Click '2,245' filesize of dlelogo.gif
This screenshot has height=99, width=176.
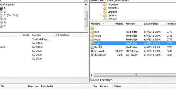[120, 55]
